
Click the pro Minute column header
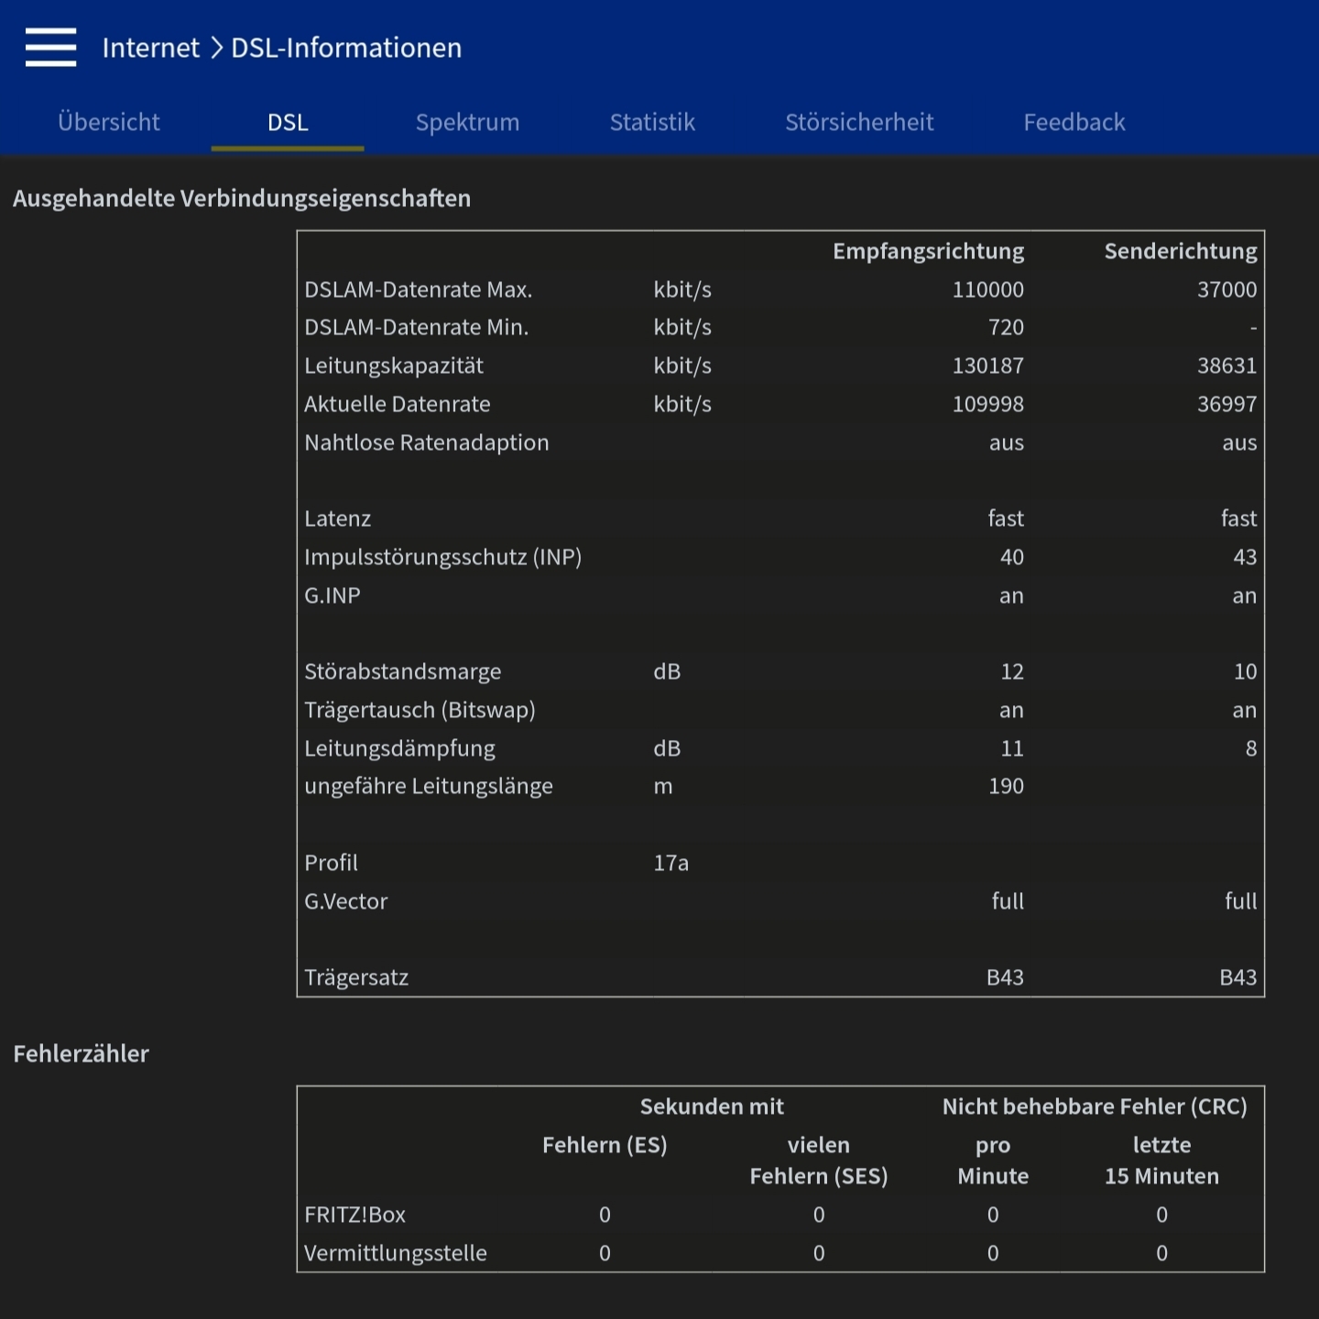pos(993,1161)
